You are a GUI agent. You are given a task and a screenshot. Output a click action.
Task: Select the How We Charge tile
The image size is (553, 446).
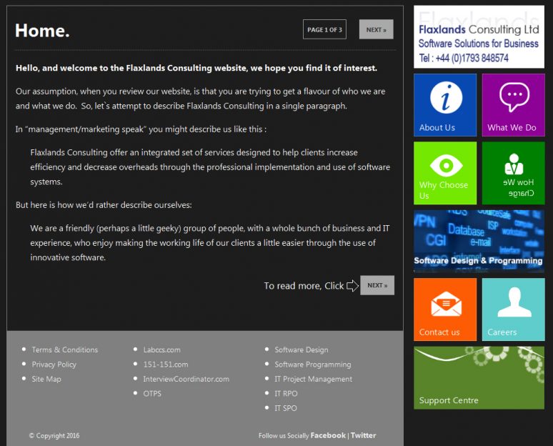513,173
